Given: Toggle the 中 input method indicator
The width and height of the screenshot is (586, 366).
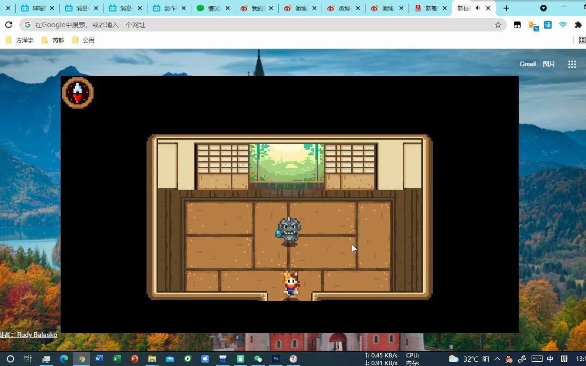Looking at the screenshot, I should (x=550, y=359).
